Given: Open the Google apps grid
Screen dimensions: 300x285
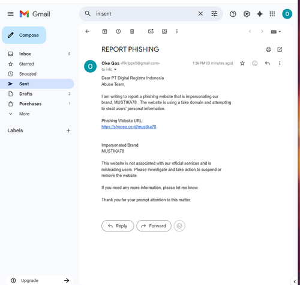Looking at the screenshot, I should click(x=272, y=14).
